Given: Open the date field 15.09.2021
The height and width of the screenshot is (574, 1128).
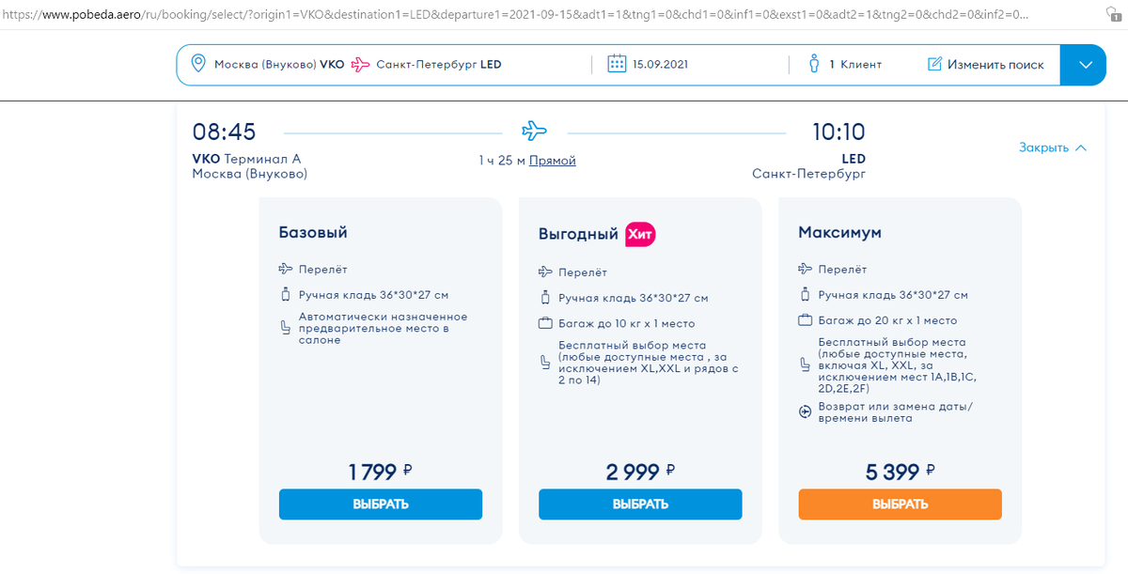Looking at the screenshot, I should click(x=659, y=65).
